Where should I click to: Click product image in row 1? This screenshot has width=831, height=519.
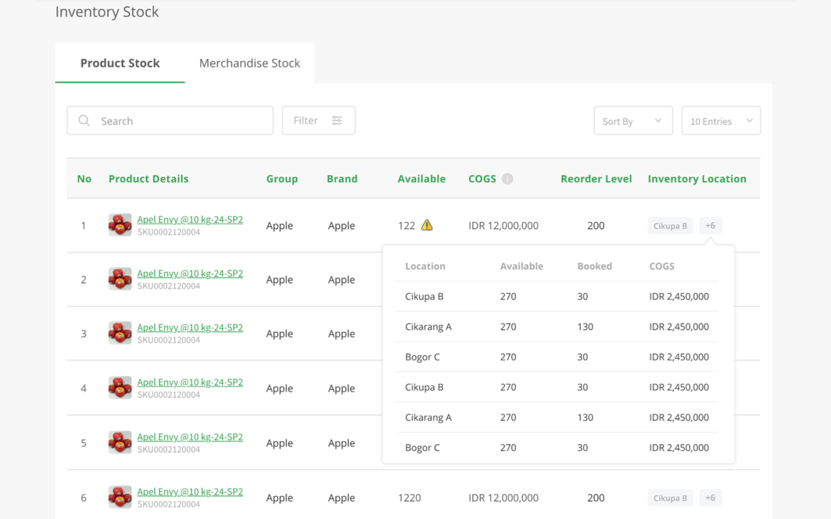click(x=120, y=225)
